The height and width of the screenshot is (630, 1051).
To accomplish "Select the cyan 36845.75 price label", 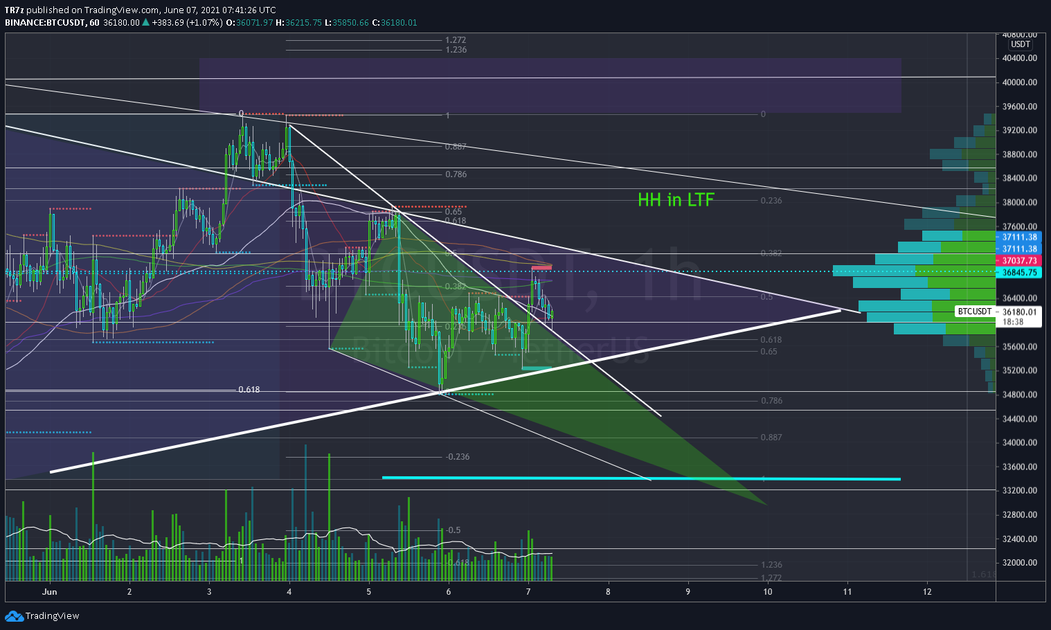I will tap(1019, 272).
